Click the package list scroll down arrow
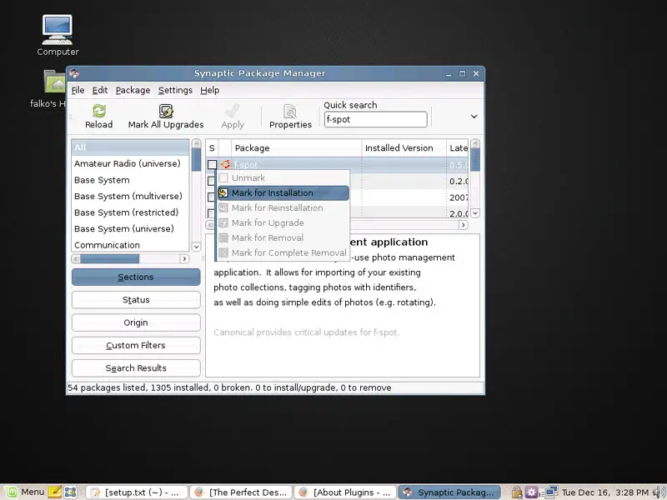Image resolution: width=667 pixels, height=500 pixels. point(475,213)
